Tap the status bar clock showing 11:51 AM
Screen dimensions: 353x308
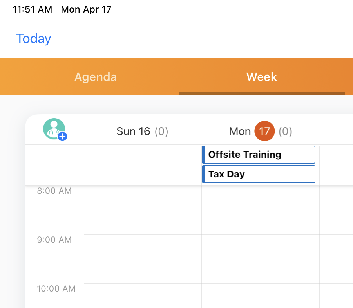pyautogui.click(x=32, y=9)
